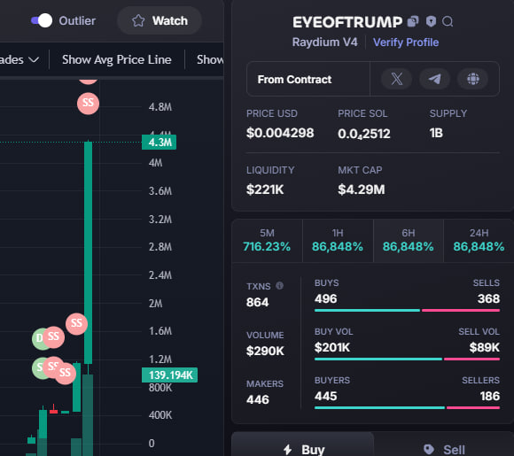Screen dimensions: 514x456
Task: Click the sells count 368
Action: [x=488, y=298]
